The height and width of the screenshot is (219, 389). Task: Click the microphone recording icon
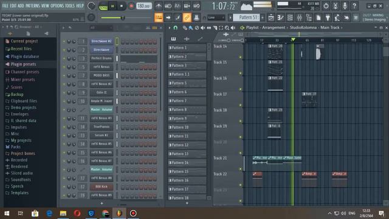(345, 5)
